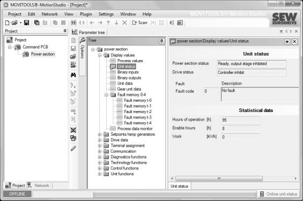Start a network Scan
The height and width of the screenshot is (201, 303).
(140, 23)
